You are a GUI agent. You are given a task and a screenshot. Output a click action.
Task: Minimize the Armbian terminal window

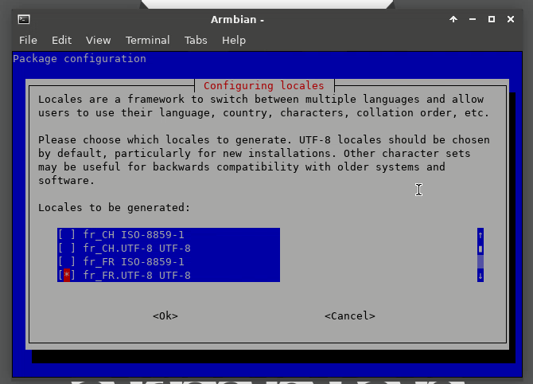click(x=473, y=19)
